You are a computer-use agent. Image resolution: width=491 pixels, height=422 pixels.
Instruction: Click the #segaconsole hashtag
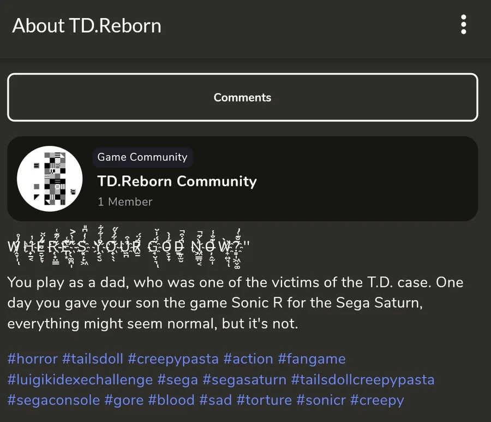click(x=53, y=400)
